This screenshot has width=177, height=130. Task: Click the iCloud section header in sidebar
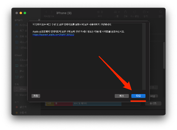pyautogui.click(x=18, y=55)
